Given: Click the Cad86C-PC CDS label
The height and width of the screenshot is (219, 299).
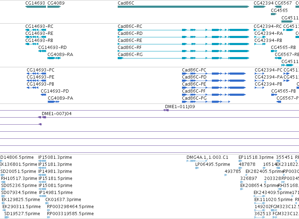Looking at the screenshot, I should [x=194, y=70].
